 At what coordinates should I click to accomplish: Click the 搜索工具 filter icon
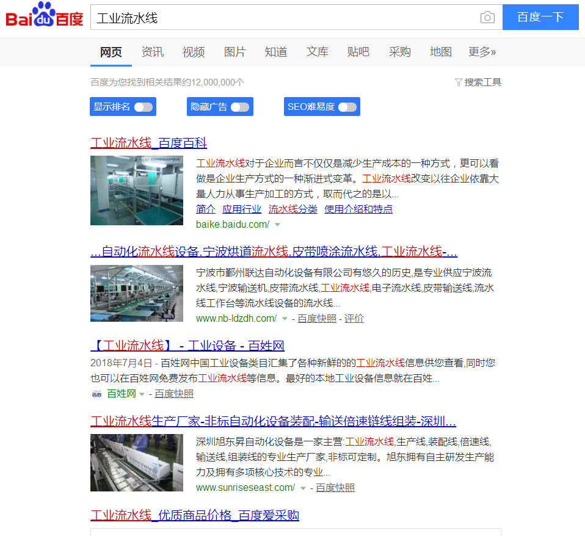(458, 82)
